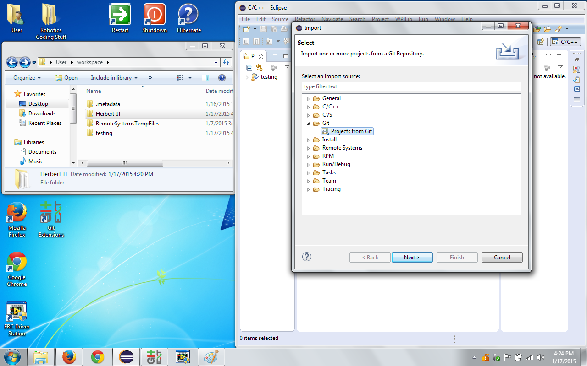Viewport: 587px width, 366px height.
Task: Toggle Link with Editor in Project Explorer
Action: [259, 68]
